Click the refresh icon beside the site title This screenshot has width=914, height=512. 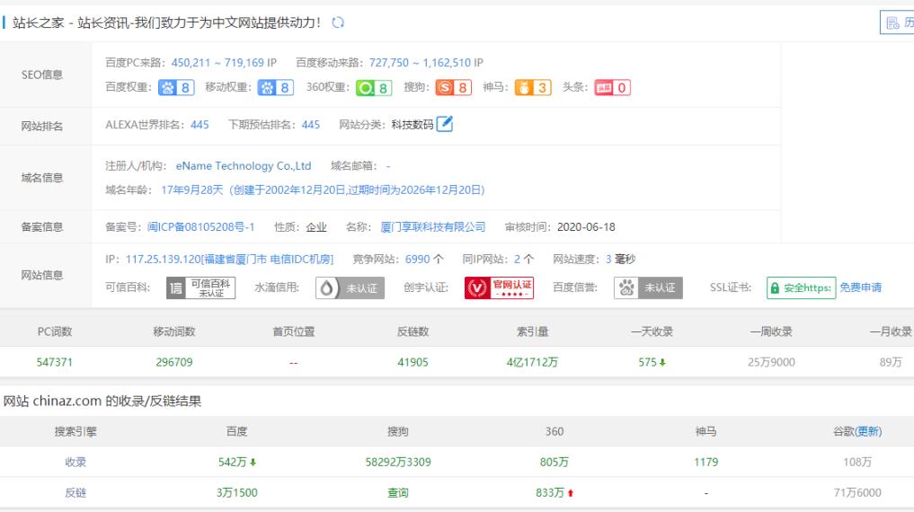[338, 22]
